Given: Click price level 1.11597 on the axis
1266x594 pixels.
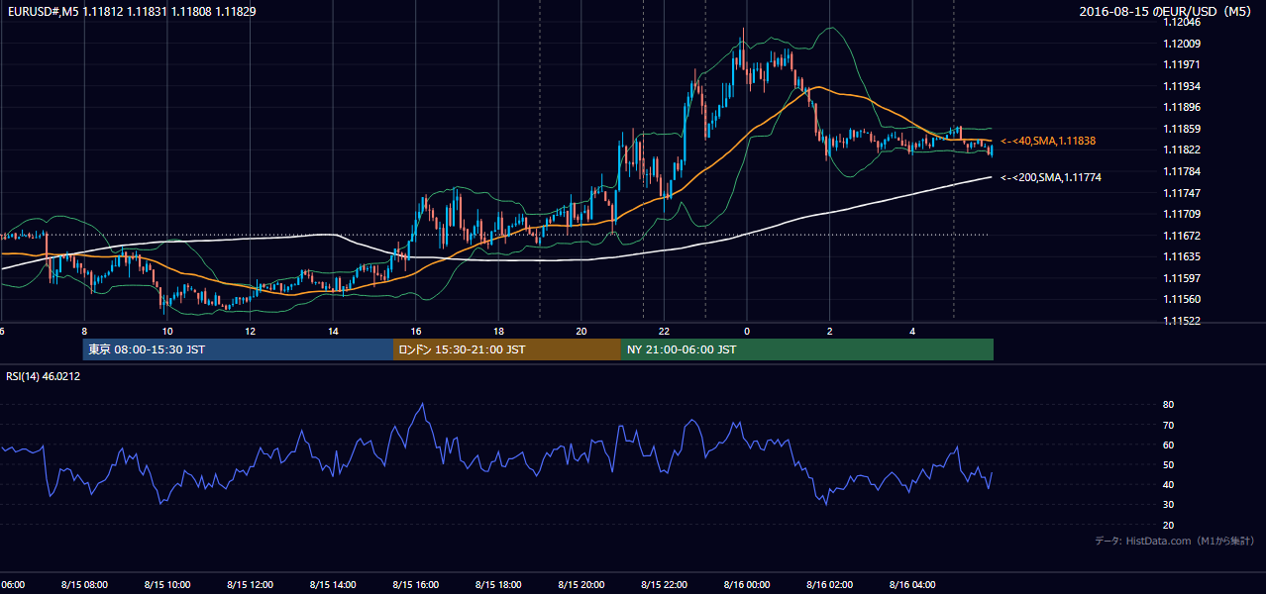Looking at the screenshot, I should (x=1183, y=278).
